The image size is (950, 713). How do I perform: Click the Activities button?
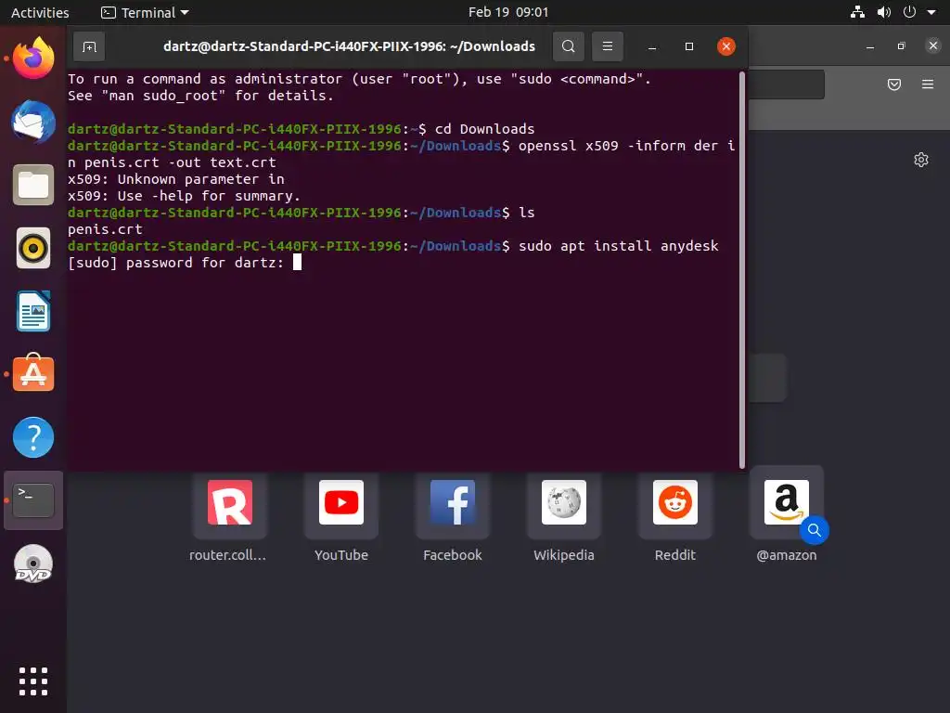pos(40,12)
